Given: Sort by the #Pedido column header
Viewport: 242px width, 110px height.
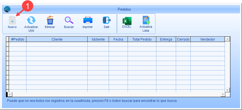Looking at the screenshot, I should click(x=17, y=39).
